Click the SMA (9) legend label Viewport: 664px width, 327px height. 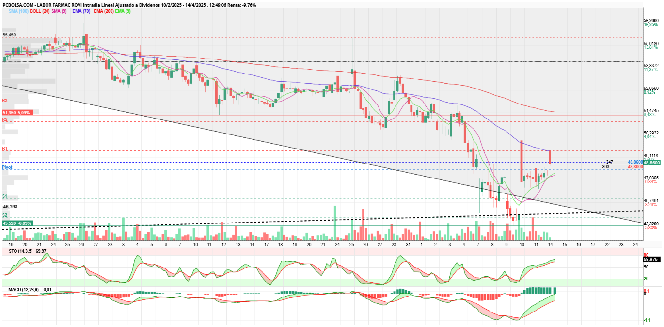pos(59,11)
